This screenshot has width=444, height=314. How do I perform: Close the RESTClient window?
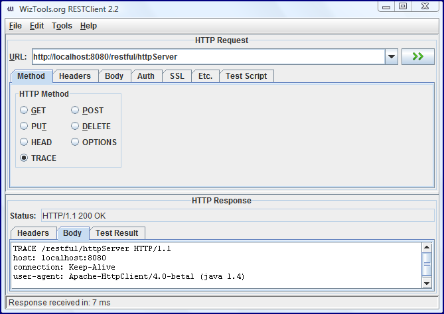pos(425,6)
